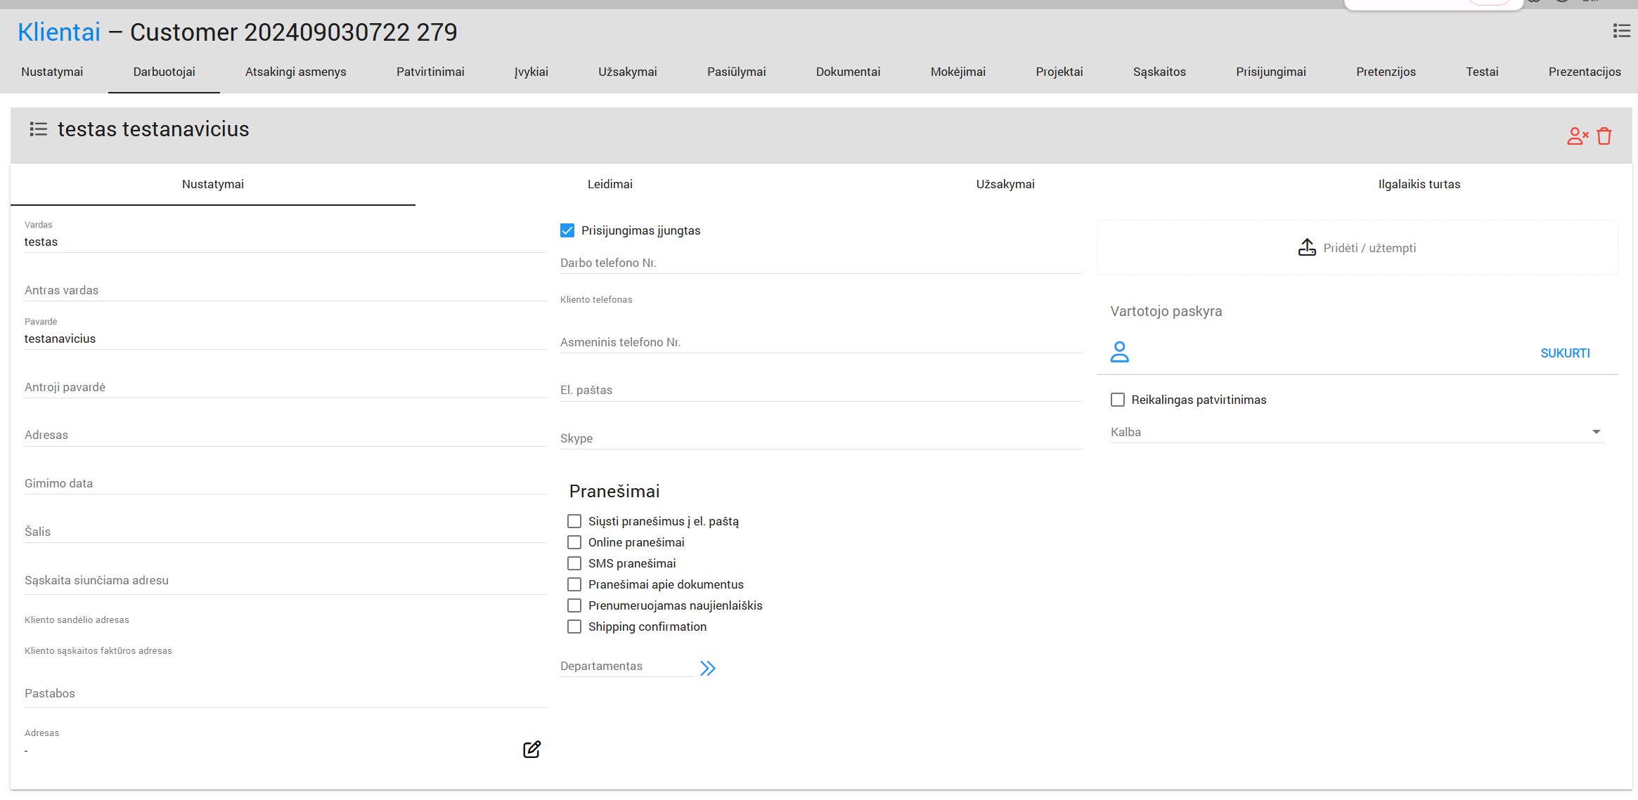1638x800 pixels.
Task: Click the blue user profile icon
Action: [1119, 352]
